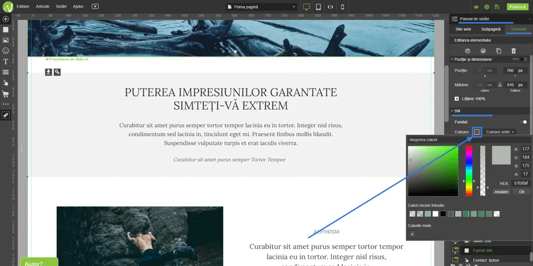Open the Setări menu
The image size is (533, 266).
(61, 7)
